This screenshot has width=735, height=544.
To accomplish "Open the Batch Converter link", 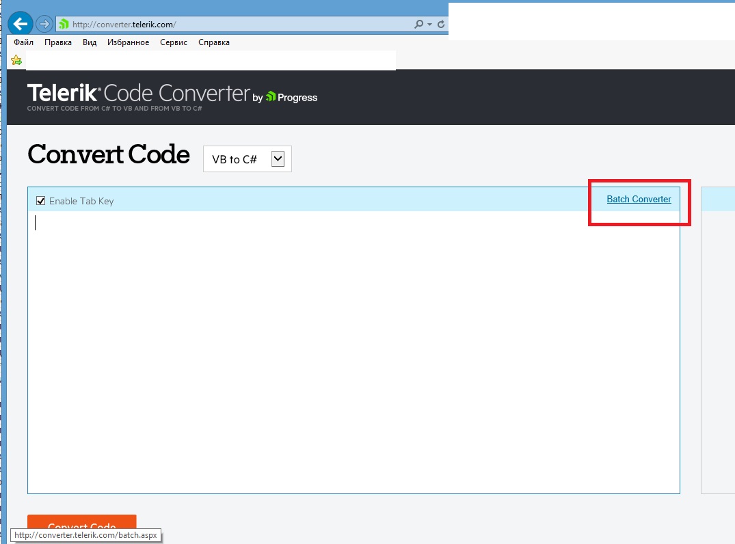I will tap(639, 199).
